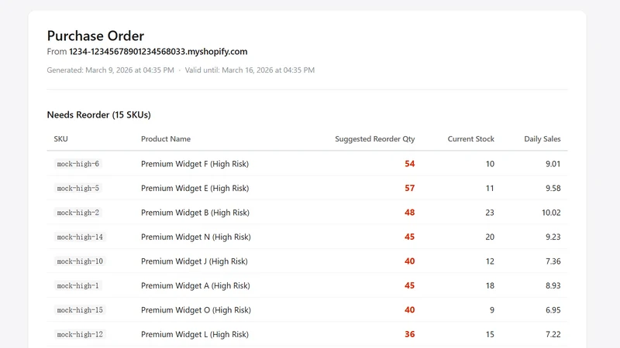This screenshot has width=620, height=348.
Task: Click the Suggested Reorder Qty column header
Action: 375,139
